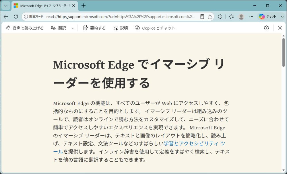Open a new tab with the plus button
The width and height of the screenshot is (287, 174).
[x=84, y=6]
